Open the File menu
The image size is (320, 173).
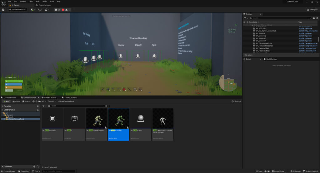[x=10, y=2]
